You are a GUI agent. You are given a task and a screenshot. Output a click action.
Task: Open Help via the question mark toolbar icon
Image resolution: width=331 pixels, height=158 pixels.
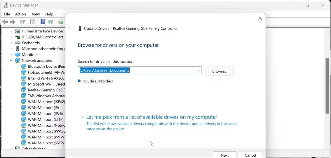coord(42,21)
